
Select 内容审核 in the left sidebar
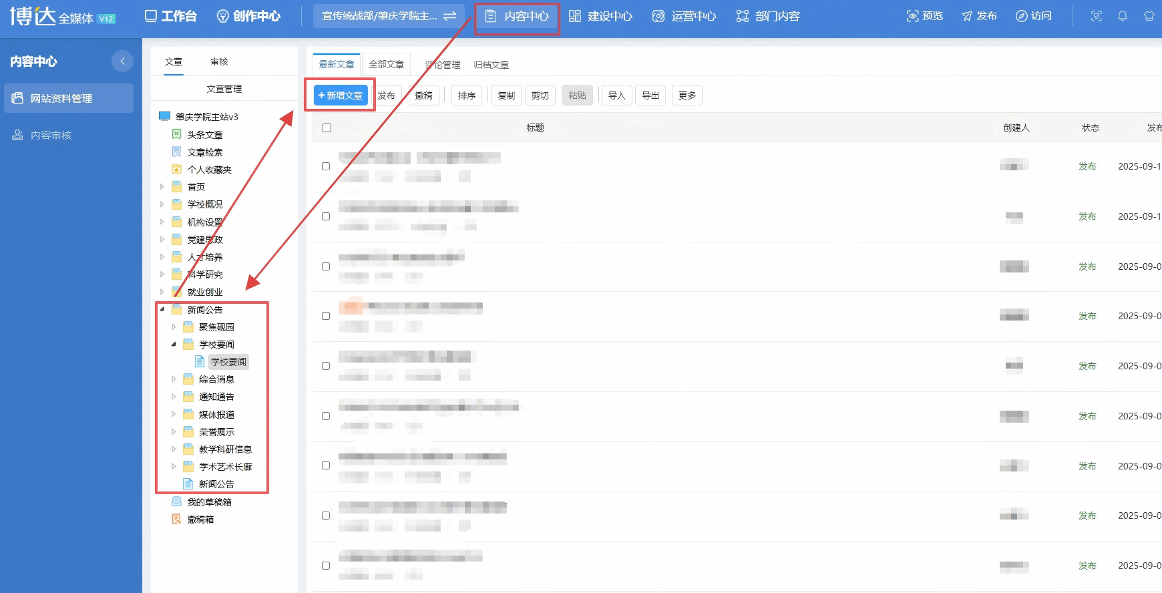[51, 136]
